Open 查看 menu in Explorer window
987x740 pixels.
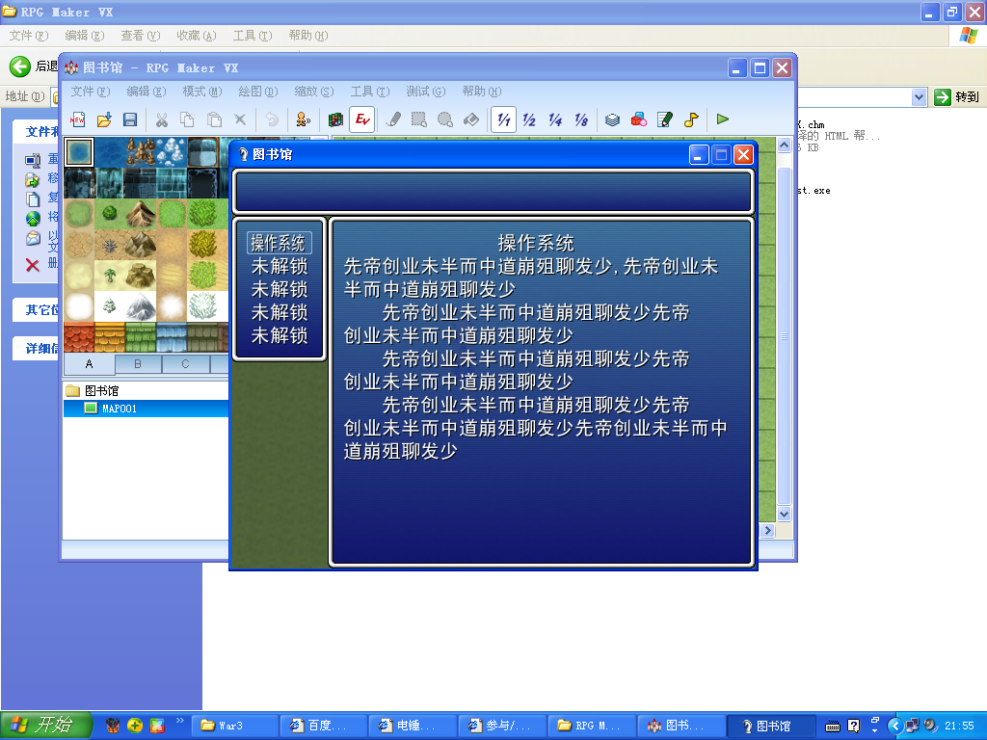click(x=141, y=36)
